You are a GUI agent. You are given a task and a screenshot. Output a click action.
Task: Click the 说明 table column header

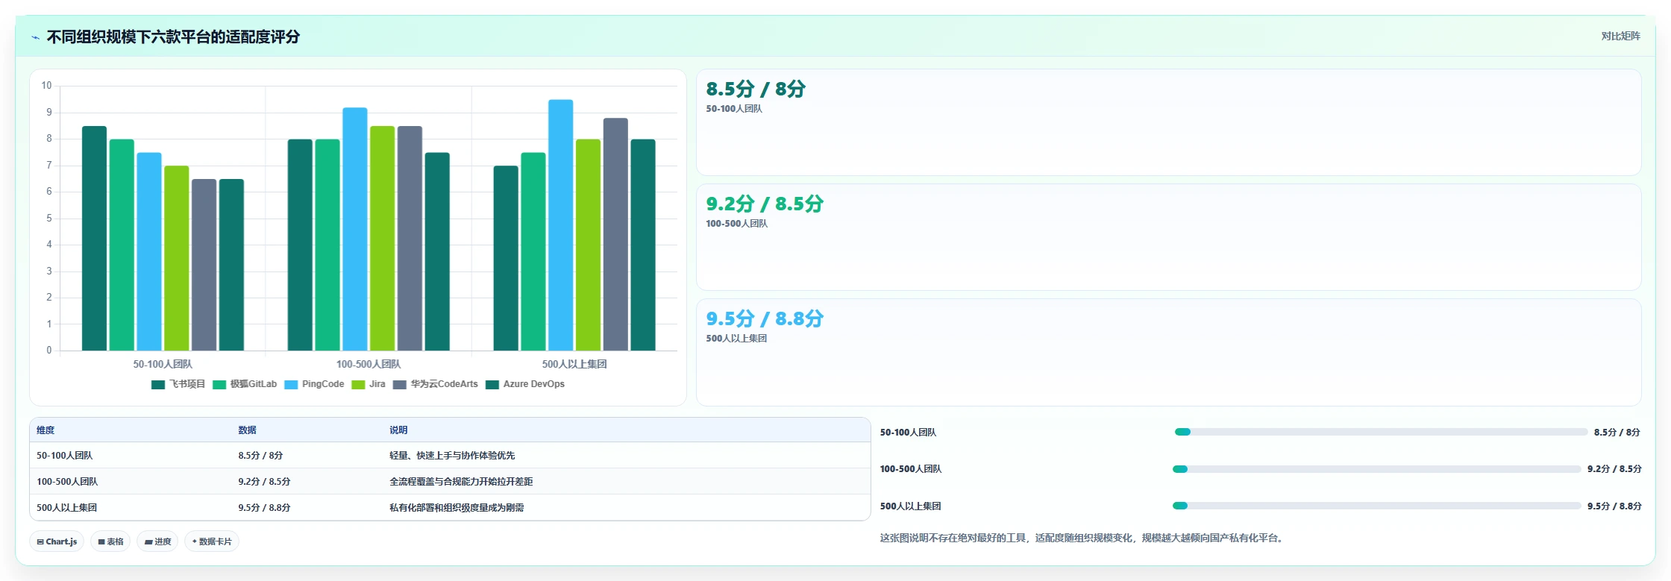[x=398, y=430]
